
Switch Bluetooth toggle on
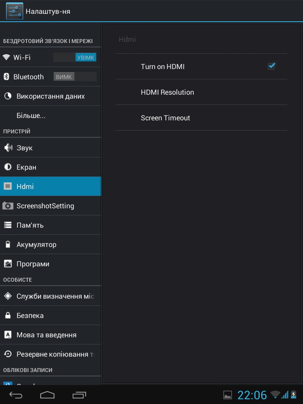pyautogui.click(x=75, y=77)
